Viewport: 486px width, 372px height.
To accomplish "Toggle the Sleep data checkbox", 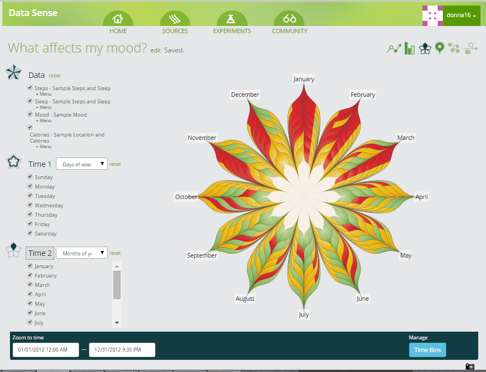I will [x=30, y=101].
